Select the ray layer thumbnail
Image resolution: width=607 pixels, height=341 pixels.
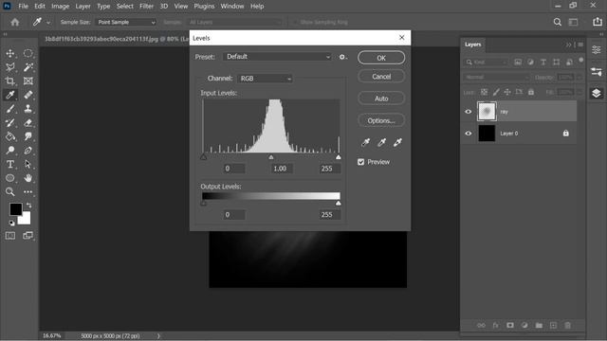click(487, 112)
